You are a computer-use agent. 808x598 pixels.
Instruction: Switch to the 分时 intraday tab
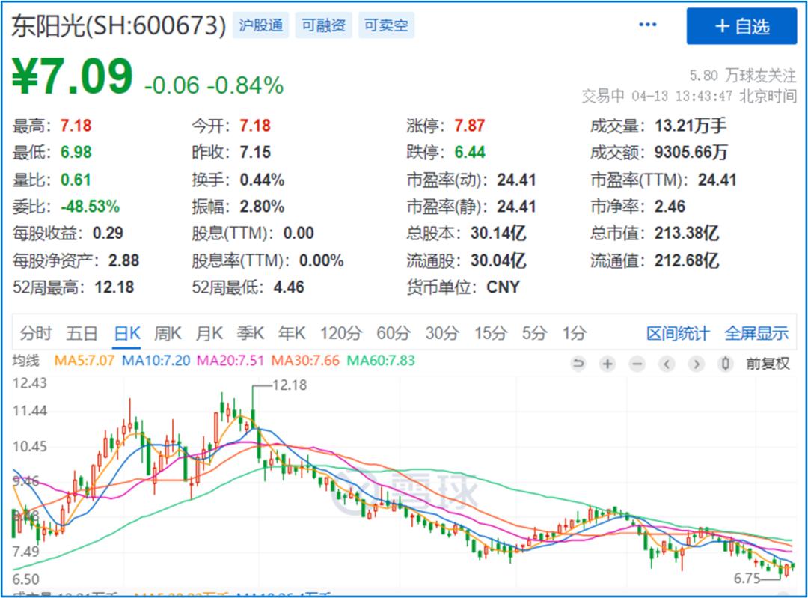37,332
